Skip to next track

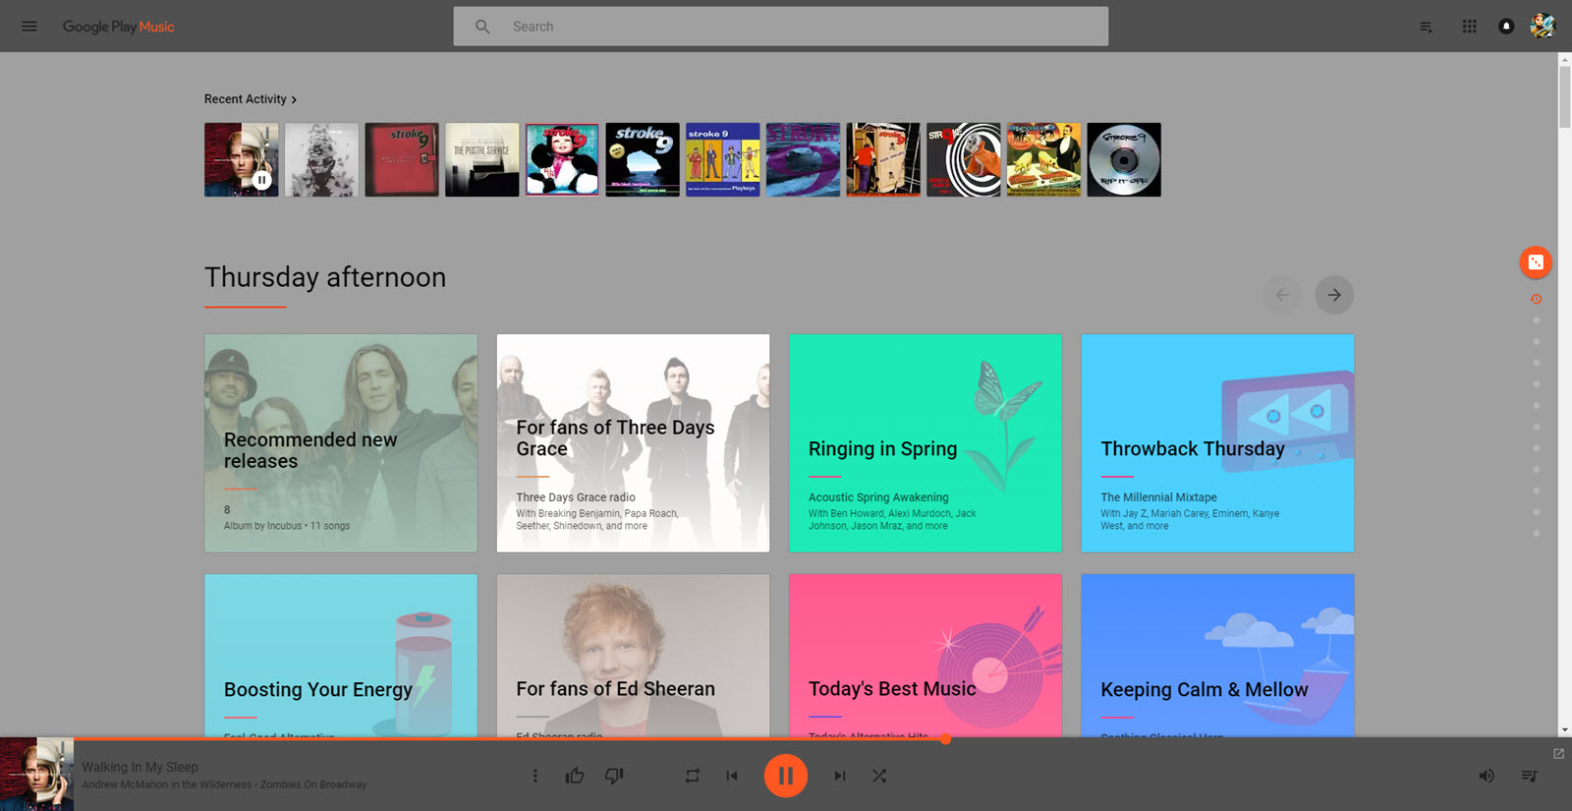[x=840, y=776]
